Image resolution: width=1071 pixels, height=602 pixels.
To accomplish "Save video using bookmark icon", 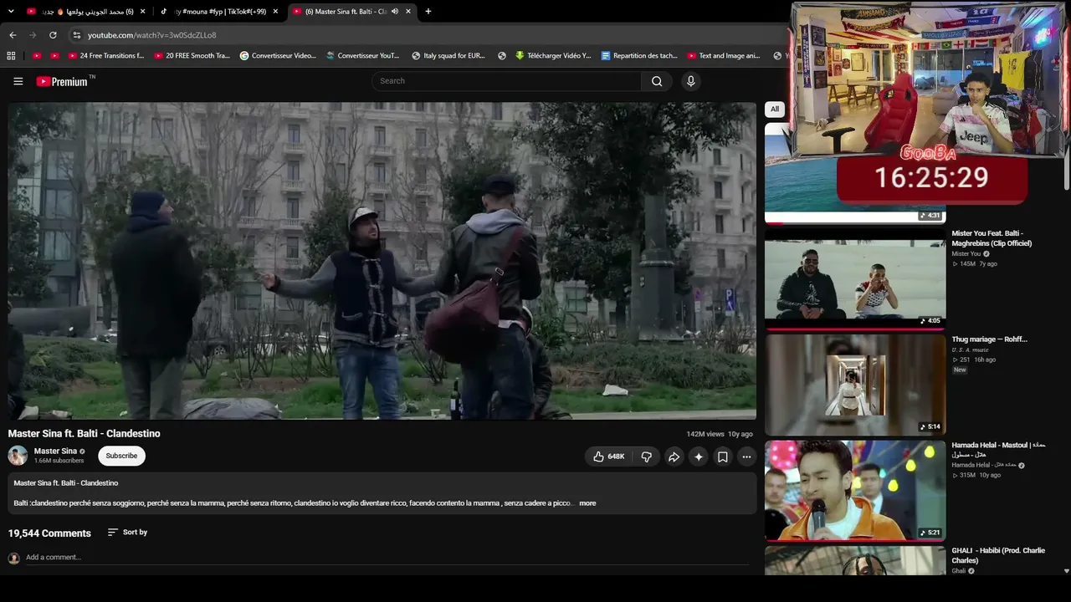I will click(723, 457).
